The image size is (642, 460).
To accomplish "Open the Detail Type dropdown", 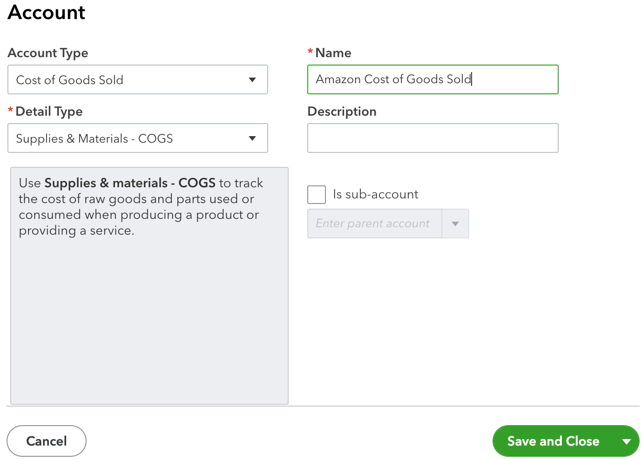I will coord(138,138).
